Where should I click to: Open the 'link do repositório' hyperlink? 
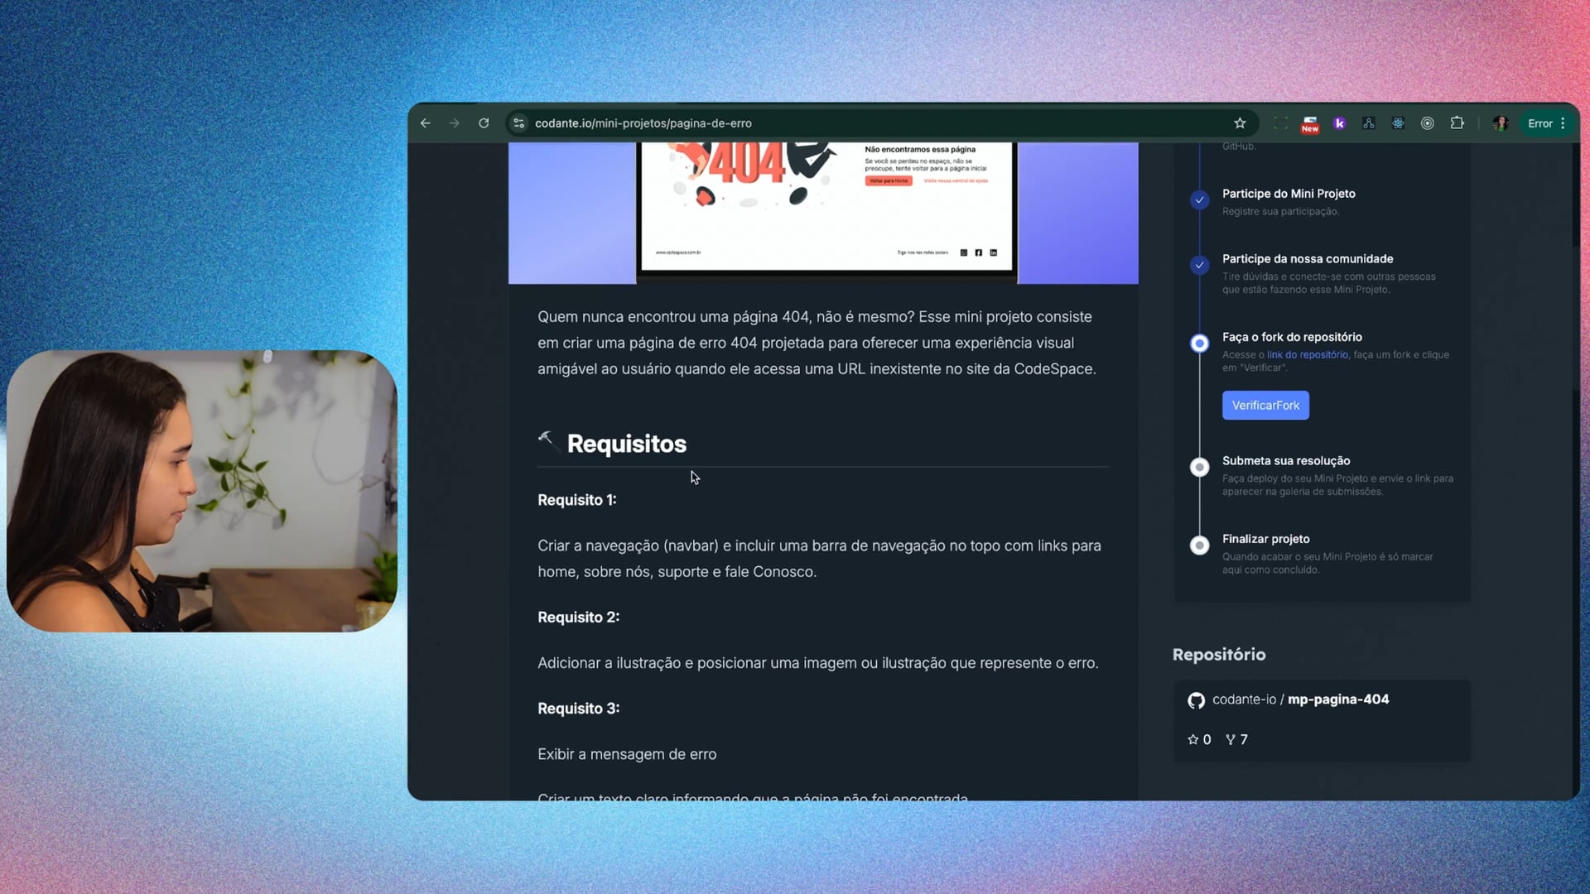(x=1307, y=355)
